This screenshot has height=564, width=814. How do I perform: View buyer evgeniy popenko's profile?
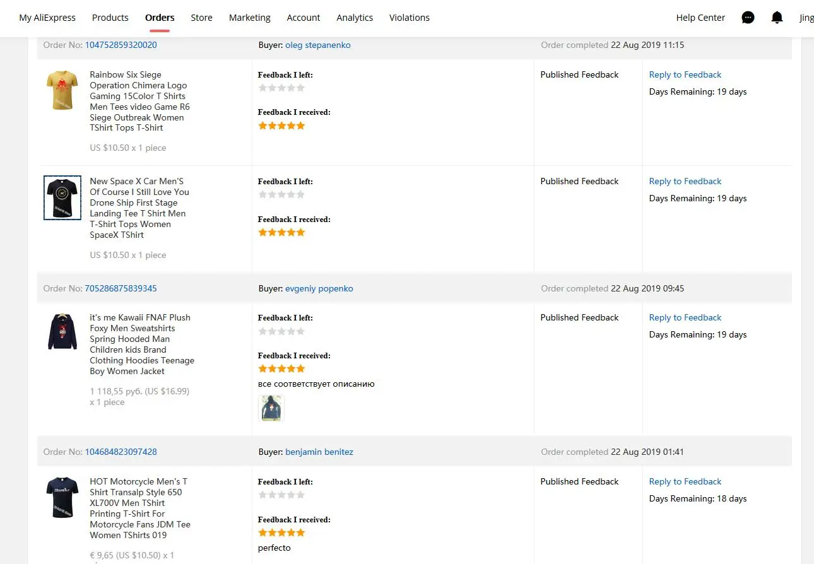[319, 288]
